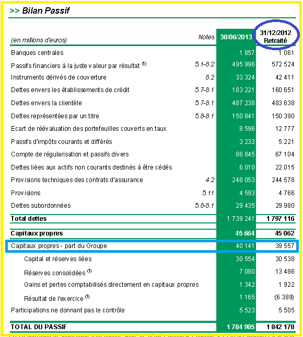Click the green double arrow before Bilan Passif
The width and height of the screenshot is (303, 337).
coord(15,11)
